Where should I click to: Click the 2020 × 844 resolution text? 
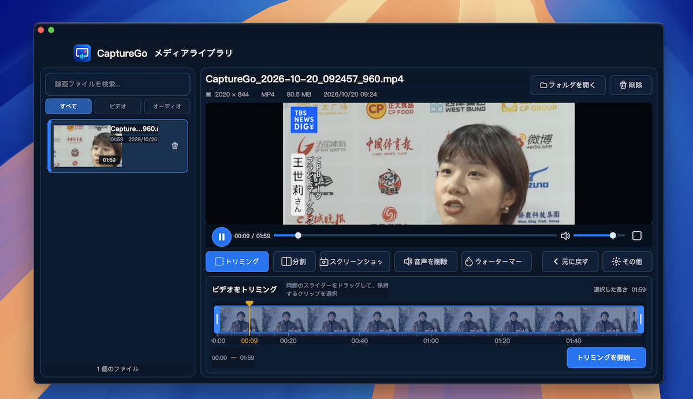pyautogui.click(x=232, y=94)
